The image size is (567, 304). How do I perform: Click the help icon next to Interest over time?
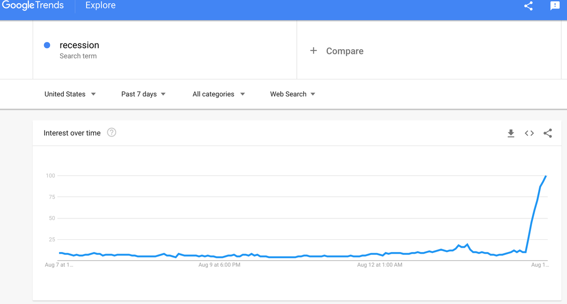(x=111, y=133)
